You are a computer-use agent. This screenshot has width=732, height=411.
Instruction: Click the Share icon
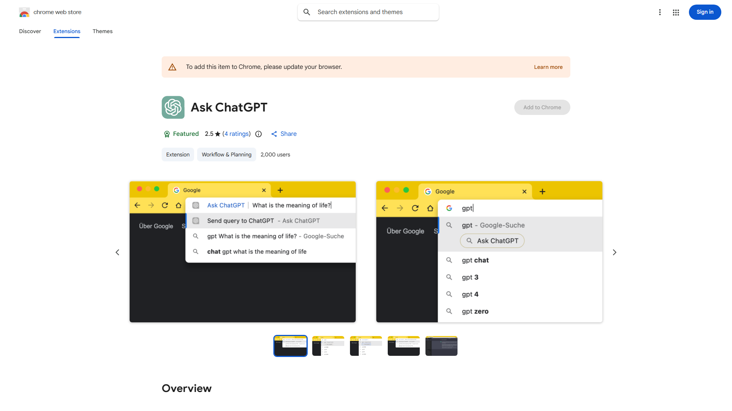click(275, 134)
